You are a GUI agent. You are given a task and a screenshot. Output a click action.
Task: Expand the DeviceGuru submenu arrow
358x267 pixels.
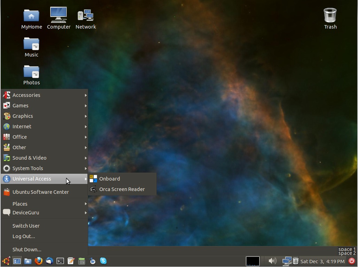coord(86,213)
